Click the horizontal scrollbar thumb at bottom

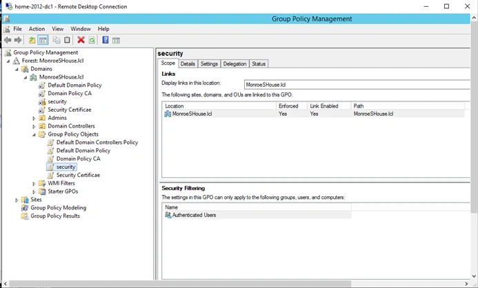tap(180, 284)
